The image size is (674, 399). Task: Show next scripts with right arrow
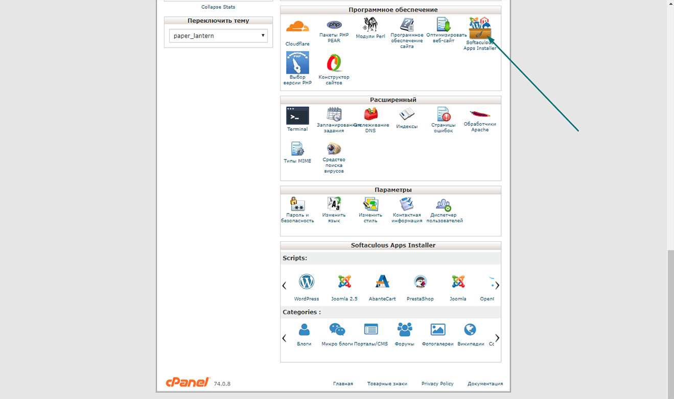click(497, 286)
